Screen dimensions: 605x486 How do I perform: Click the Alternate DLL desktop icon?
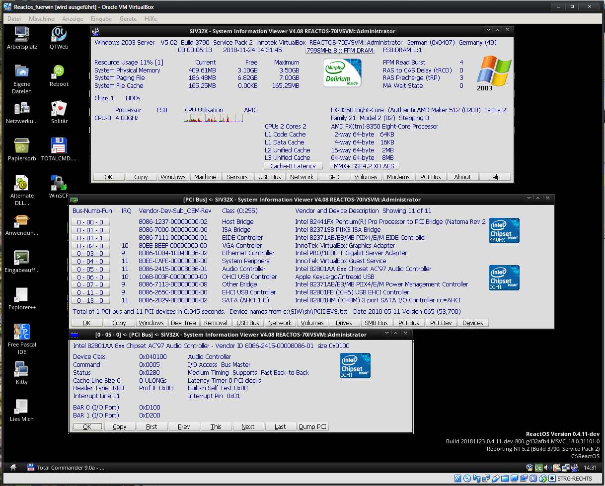22,183
